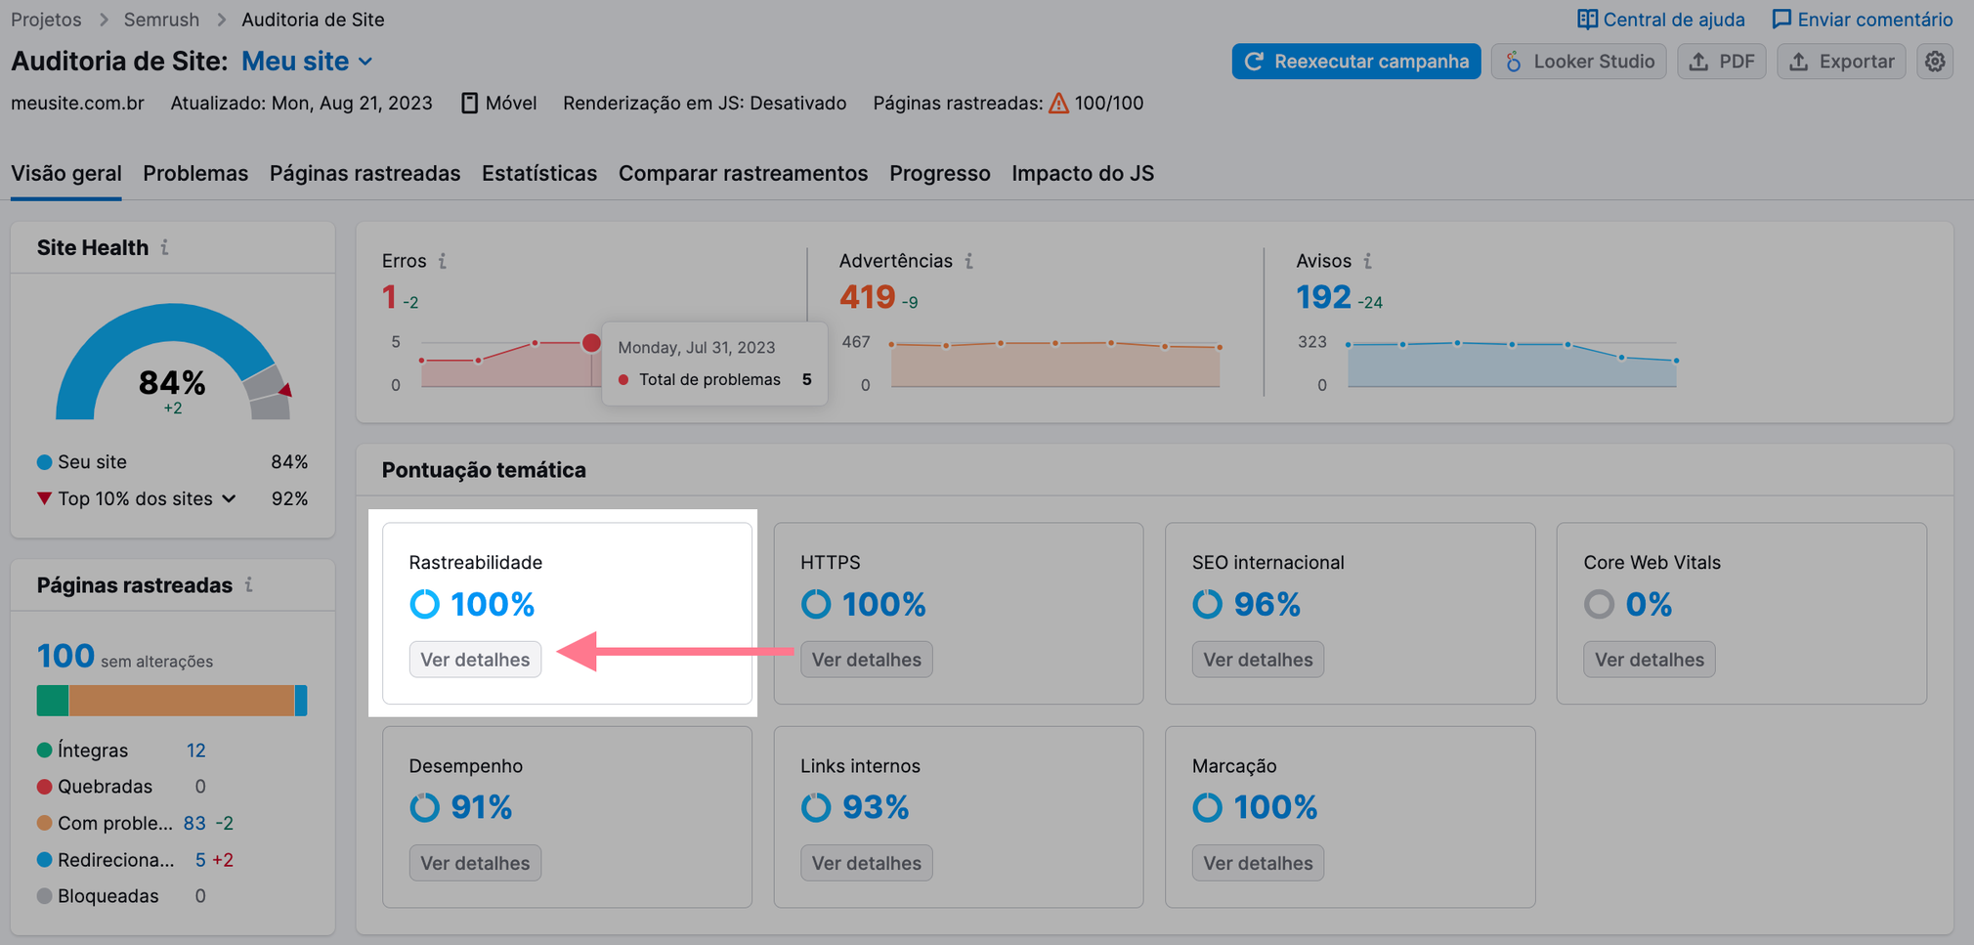Open Meu site project dropdown

[x=307, y=61]
